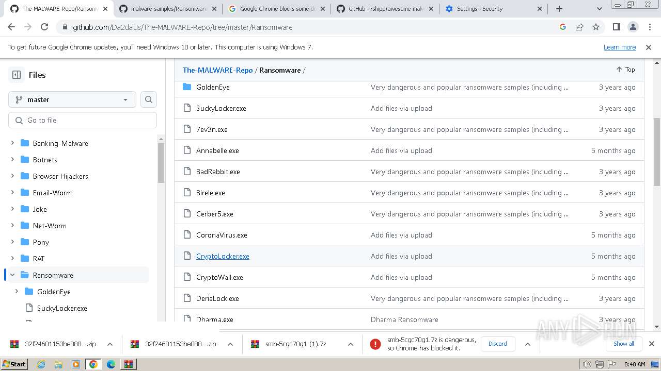Viewport: 661px width, 371px height.
Task: Open $uckyLocker.exe in the file list
Action: [221, 108]
